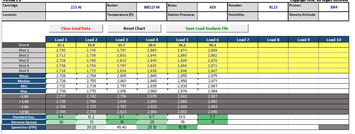Select the Primer value cell BR4
This screenshot has height=134, width=355.
pyautogui.click(x=334, y=7)
